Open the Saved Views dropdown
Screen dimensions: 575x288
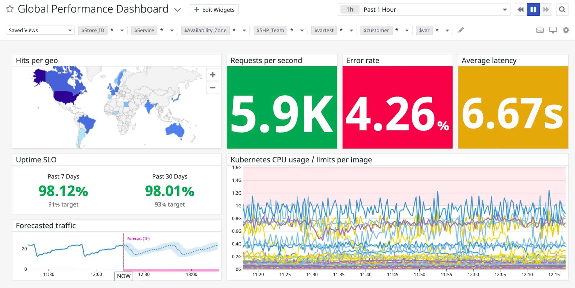click(x=70, y=30)
